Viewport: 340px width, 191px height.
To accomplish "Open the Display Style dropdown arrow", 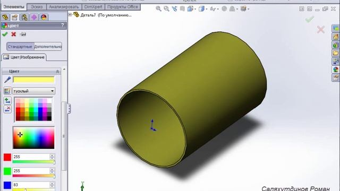I will [207, 9].
